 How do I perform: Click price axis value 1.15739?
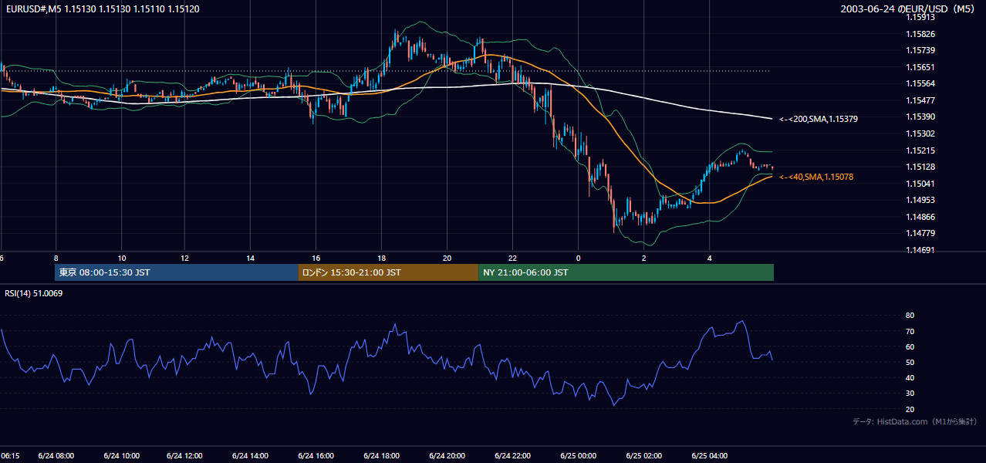(920, 50)
